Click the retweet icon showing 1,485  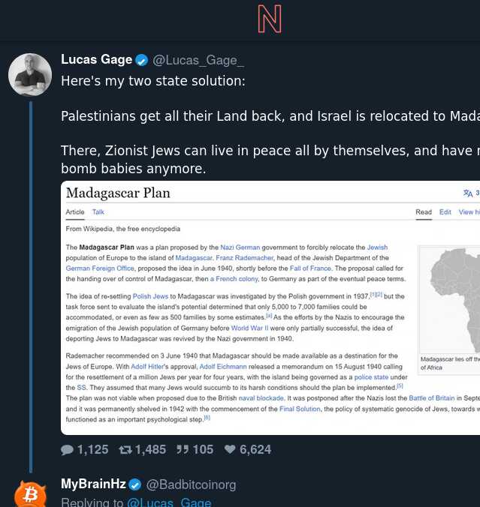tap(125, 450)
